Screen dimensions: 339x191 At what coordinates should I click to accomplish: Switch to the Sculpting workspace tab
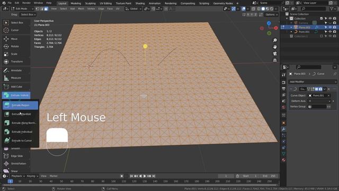pyautogui.click(x=91, y=3)
